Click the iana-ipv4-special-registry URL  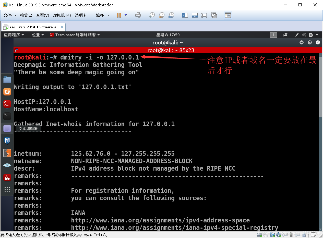point(175,228)
